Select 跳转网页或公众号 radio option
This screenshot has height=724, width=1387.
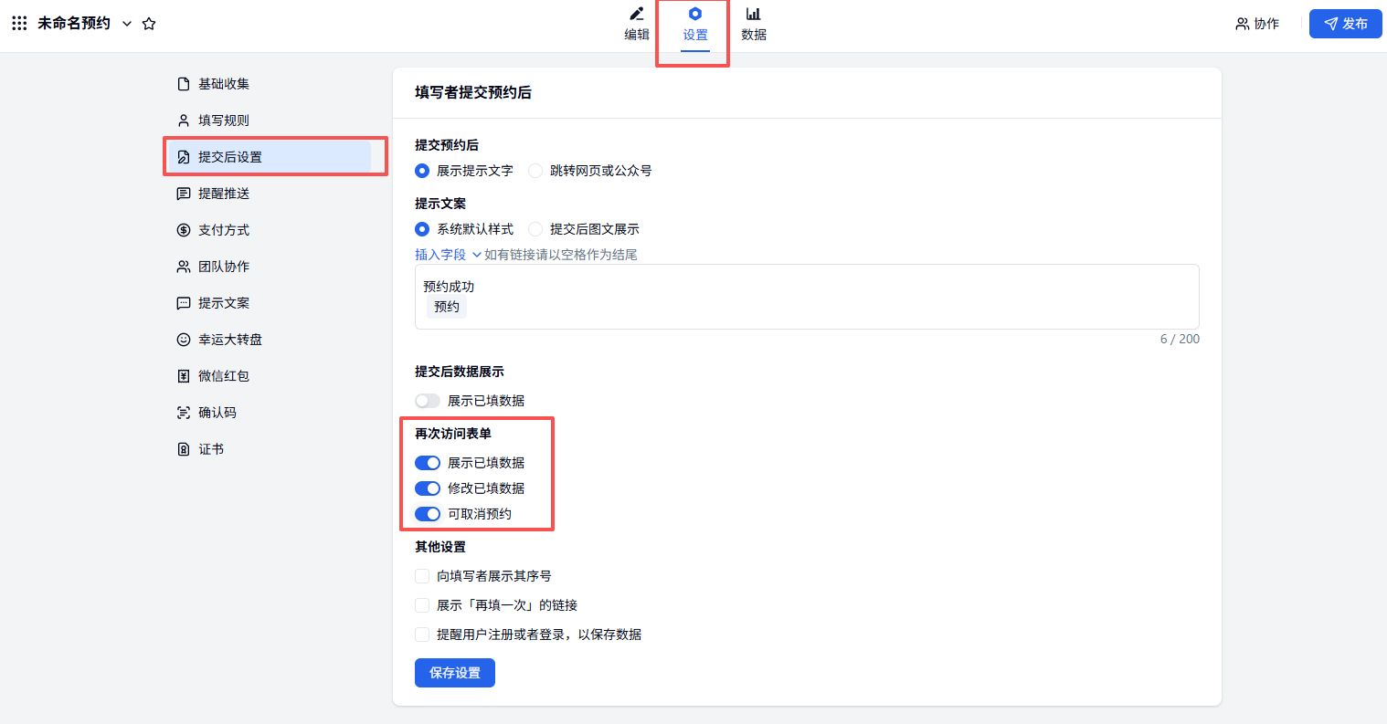point(535,171)
